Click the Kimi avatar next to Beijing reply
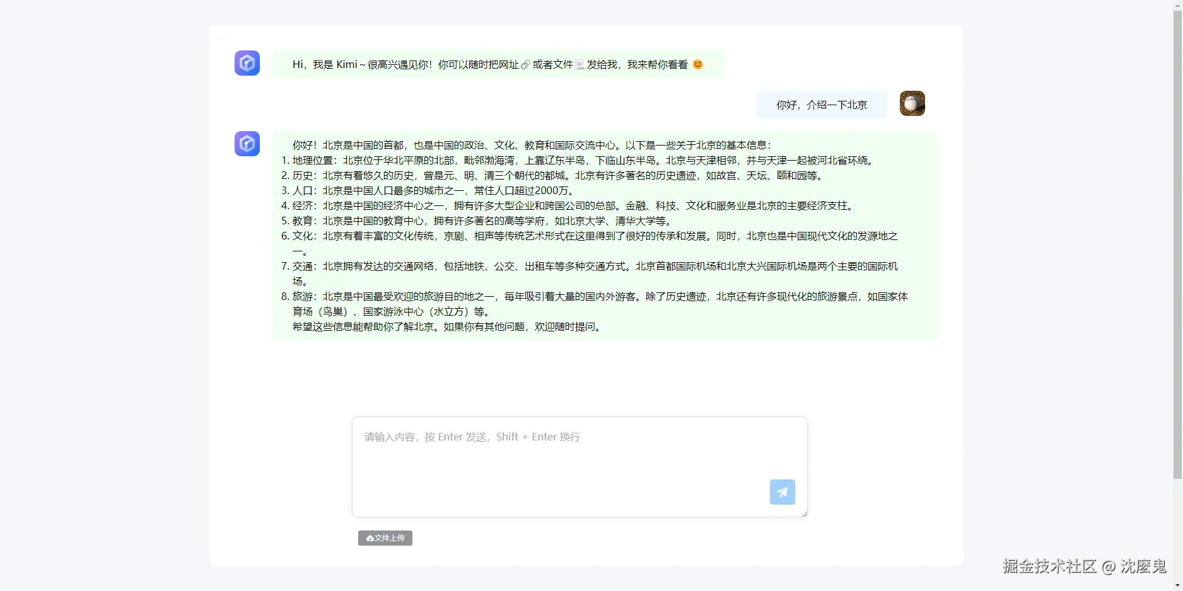Viewport: 1183px width, 591px height. pos(247,144)
